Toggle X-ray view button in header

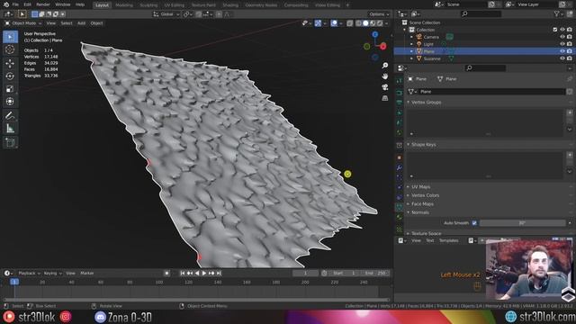(x=349, y=23)
